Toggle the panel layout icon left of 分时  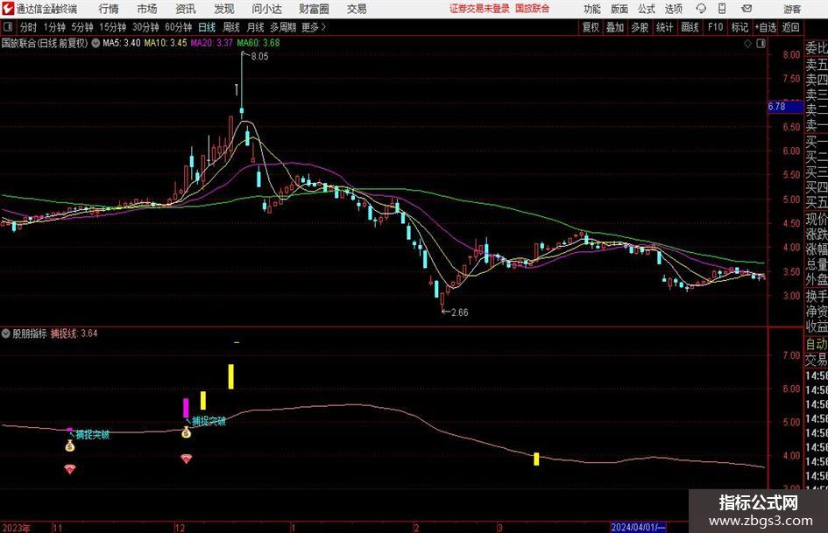(7, 27)
